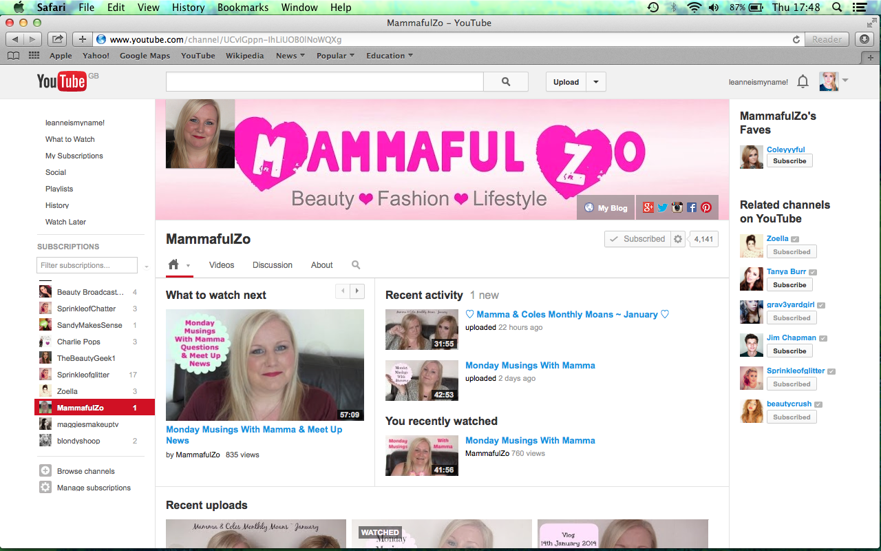Go forward with Safari's forward arrow
The width and height of the screenshot is (881, 551).
pos(34,39)
